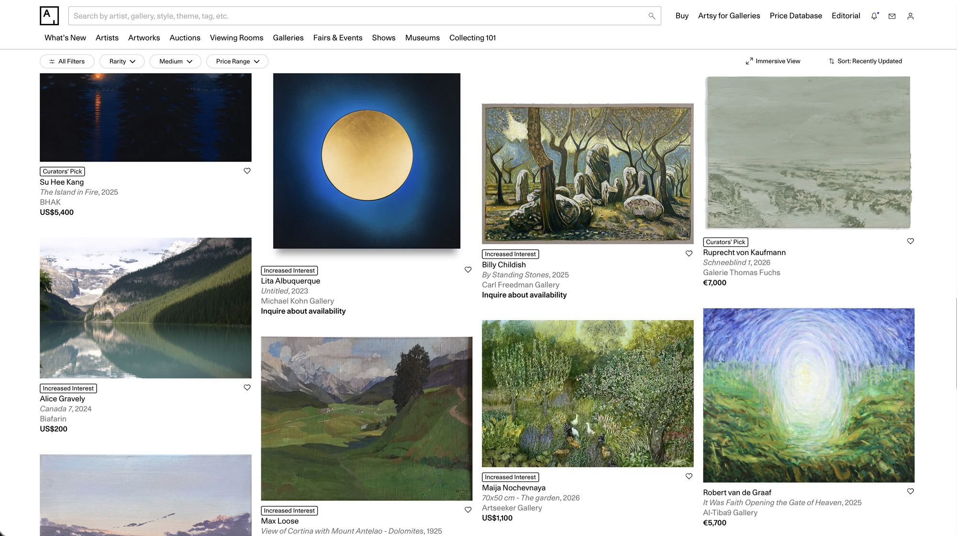
Task: Click artist name Ruprecht von Kaufmann
Action: coord(744,252)
